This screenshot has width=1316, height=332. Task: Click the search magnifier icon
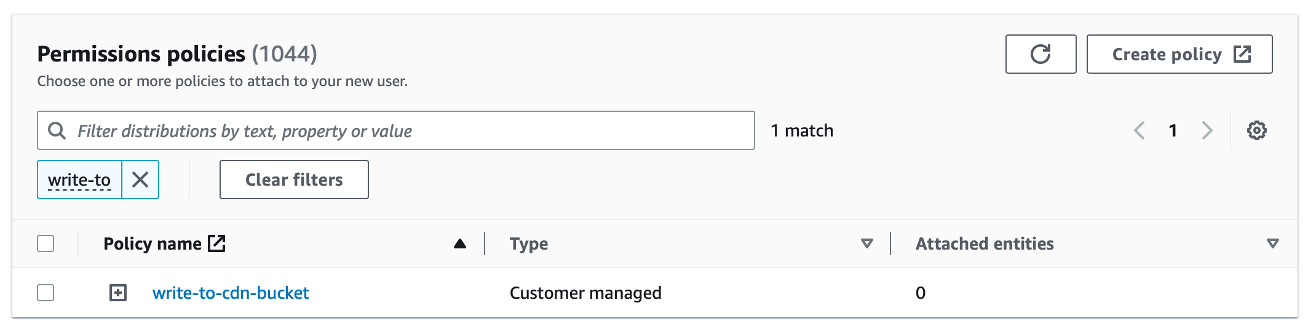point(57,130)
